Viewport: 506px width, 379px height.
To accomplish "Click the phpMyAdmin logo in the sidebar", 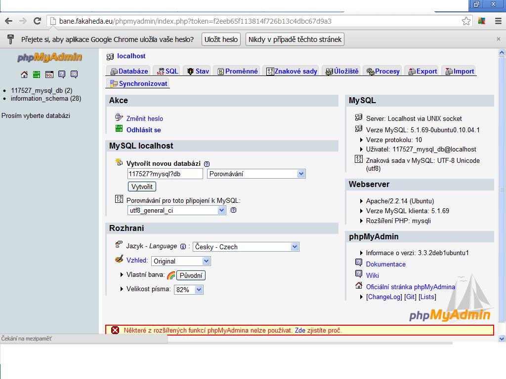I will pyautogui.click(x=50, y=57).
